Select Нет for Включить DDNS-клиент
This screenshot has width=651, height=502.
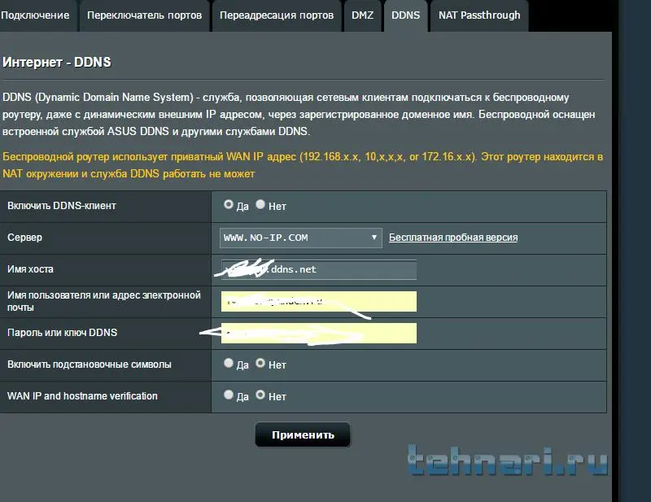260,204
